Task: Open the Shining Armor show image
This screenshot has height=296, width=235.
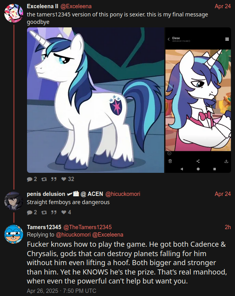Action: (x=96, y=100)
